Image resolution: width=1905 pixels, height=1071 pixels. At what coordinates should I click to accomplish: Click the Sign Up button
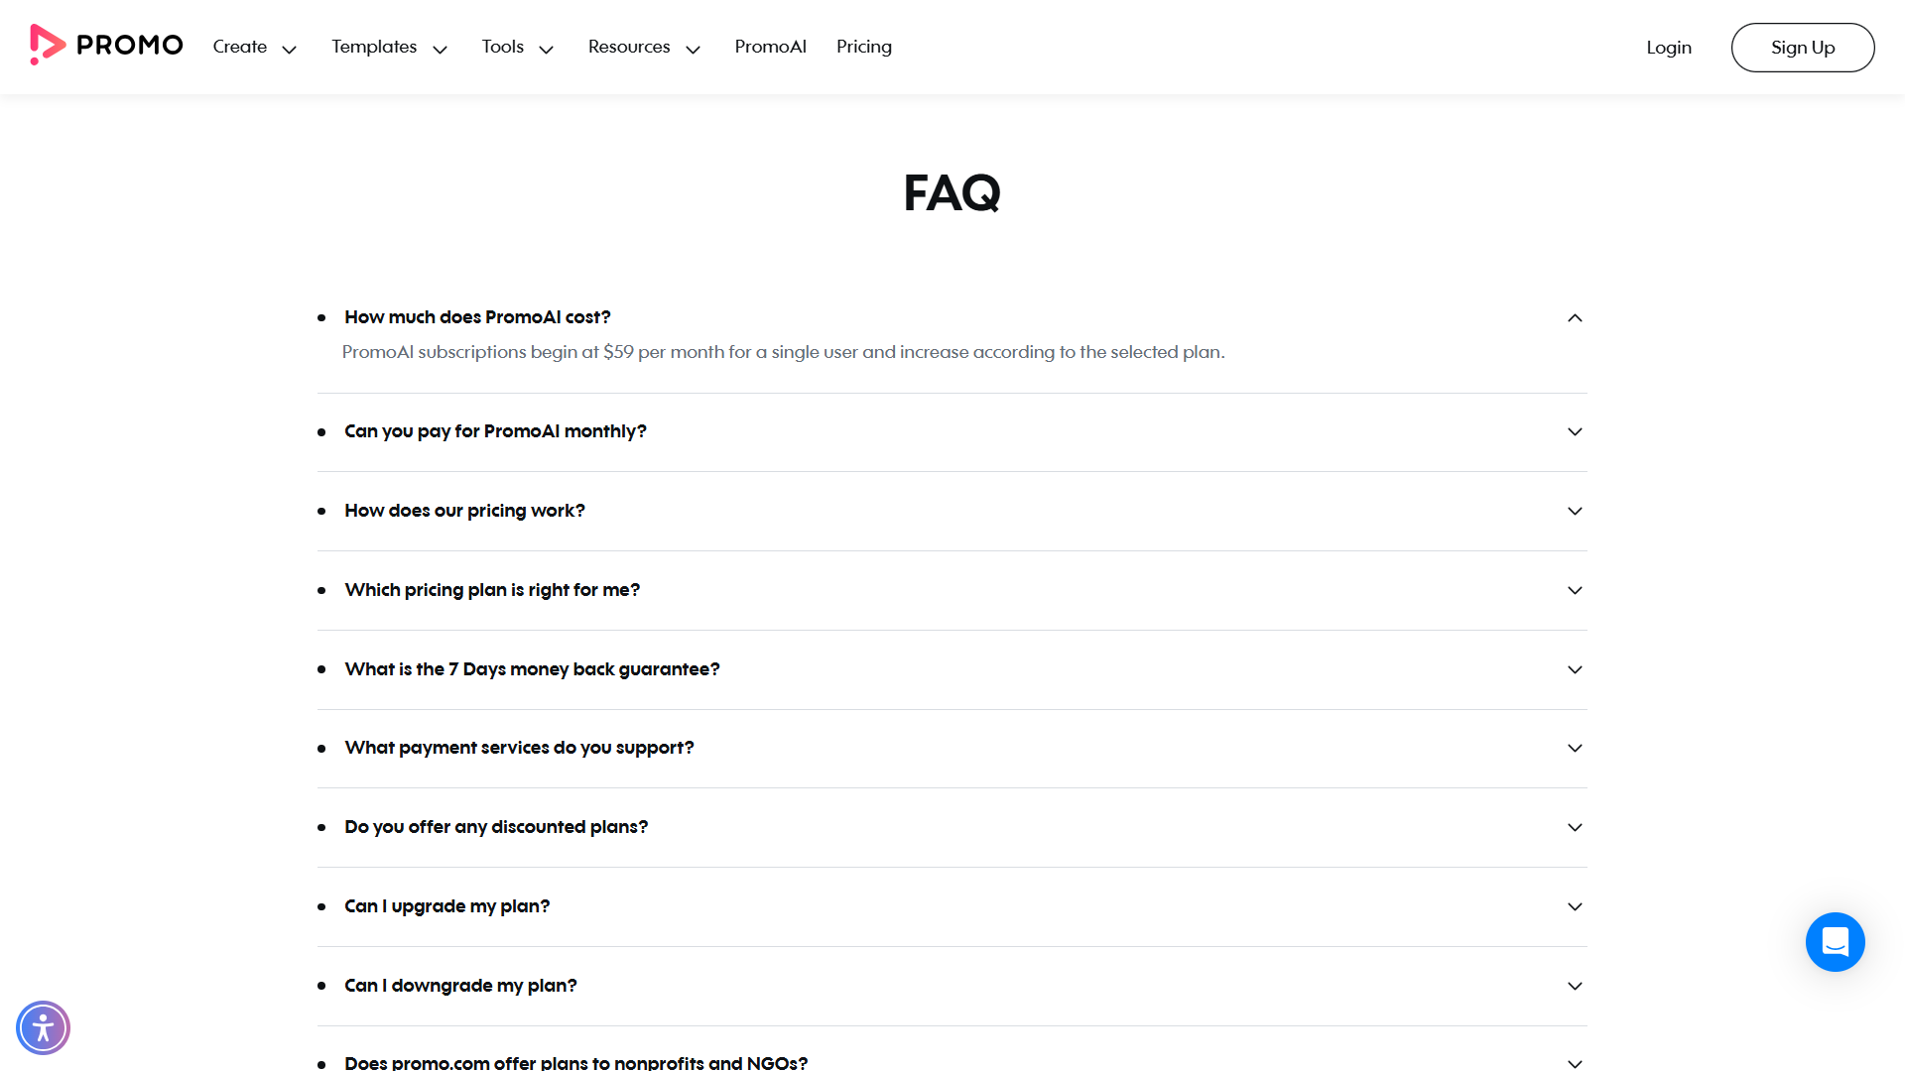1802,48
